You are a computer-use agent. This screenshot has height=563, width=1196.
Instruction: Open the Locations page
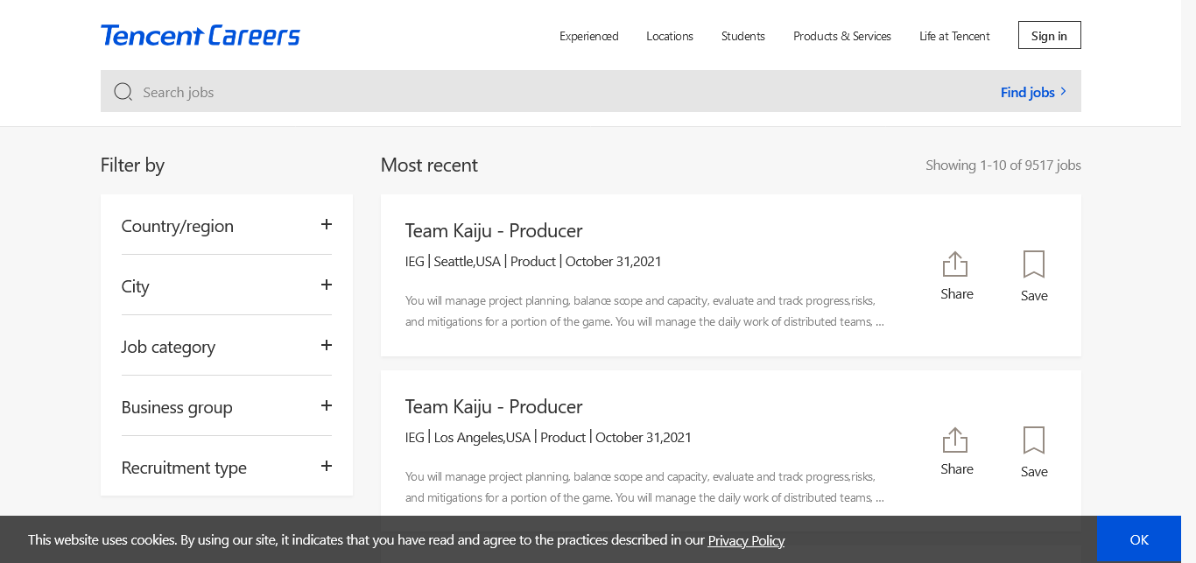(670, 36)
